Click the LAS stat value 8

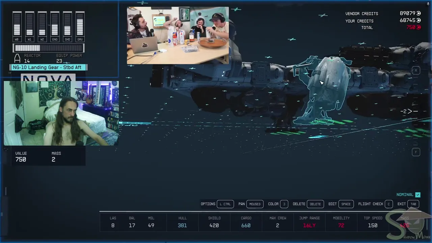pyautogui.click(x=113, y=225)
